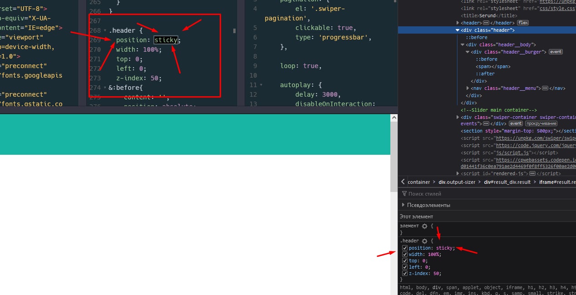Click the ellipsis badge inside the header tag

[486, 23]
